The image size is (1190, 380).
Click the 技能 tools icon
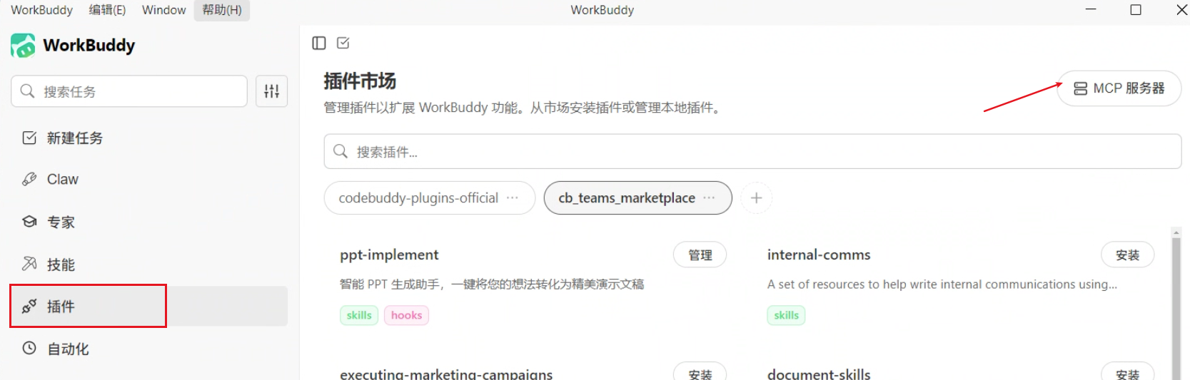(x=29, y=264)
